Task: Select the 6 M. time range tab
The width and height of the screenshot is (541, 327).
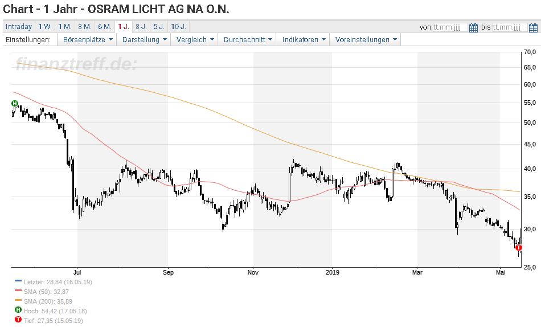Action: (105, 27)
